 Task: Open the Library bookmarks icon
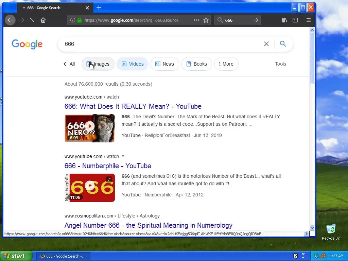[x=284, y=20]
